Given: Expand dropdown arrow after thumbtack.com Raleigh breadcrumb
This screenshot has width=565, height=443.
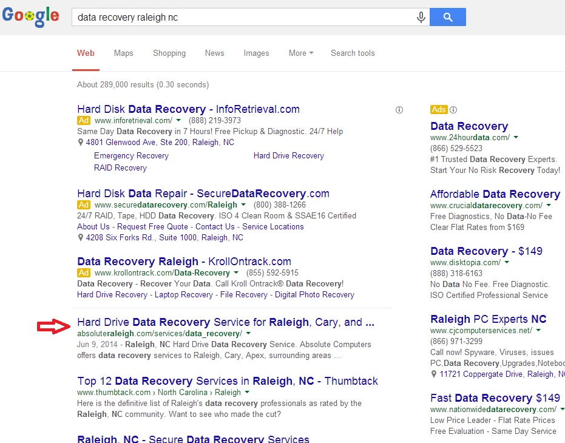Looking at the screenshot, I should point(247,392).
